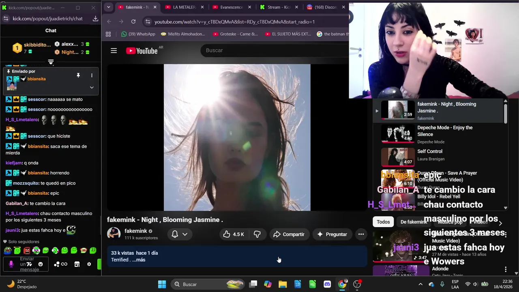Image resolution: width=519 pixels, height=292 pixels.
Task: Open Task View on the taskbar
Action: tap(253, 284)
